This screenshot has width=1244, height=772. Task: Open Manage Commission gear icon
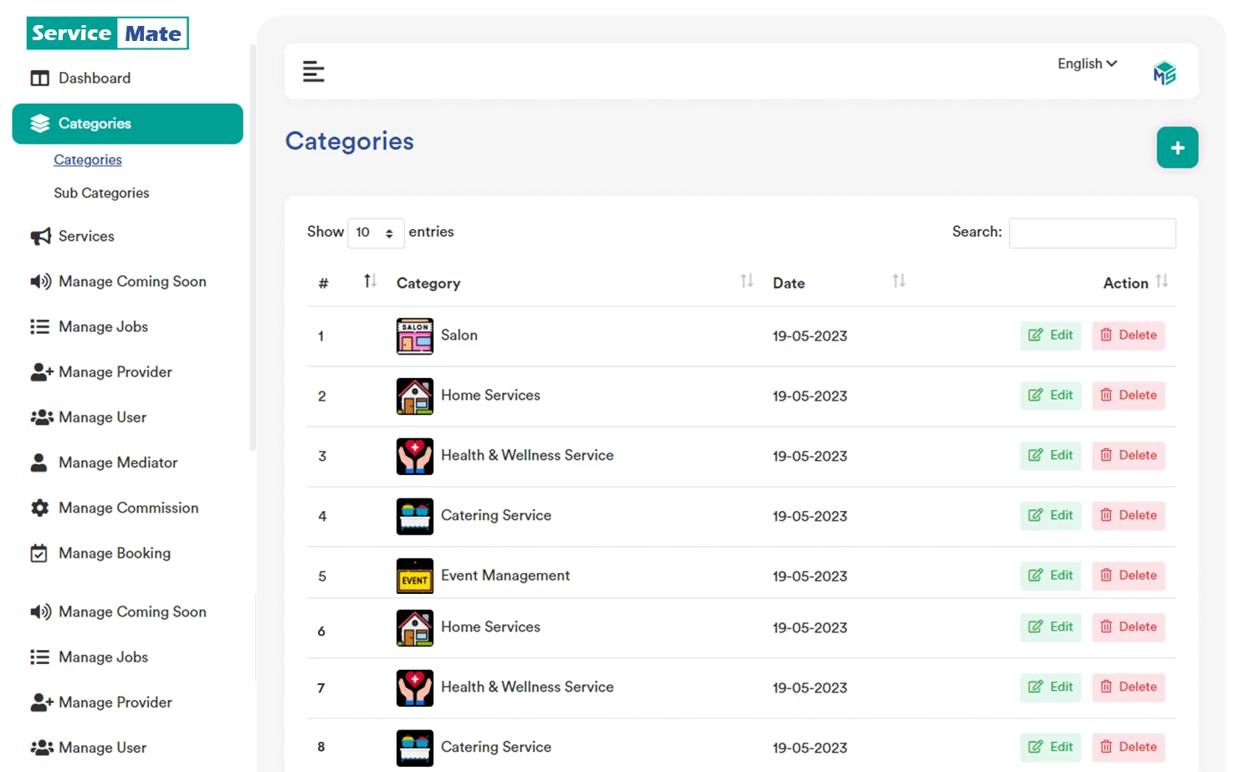click(x=39, y=508)
